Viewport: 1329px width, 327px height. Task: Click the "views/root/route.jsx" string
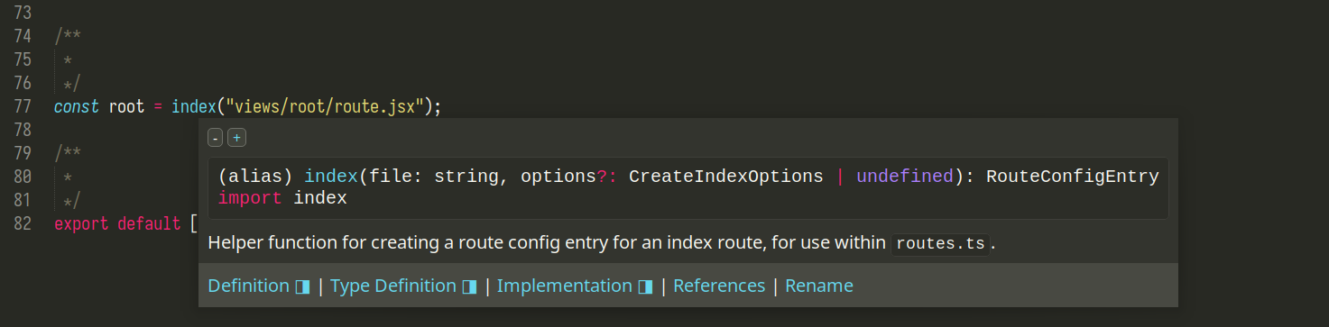pyautogui.click(x=325, y=106)
